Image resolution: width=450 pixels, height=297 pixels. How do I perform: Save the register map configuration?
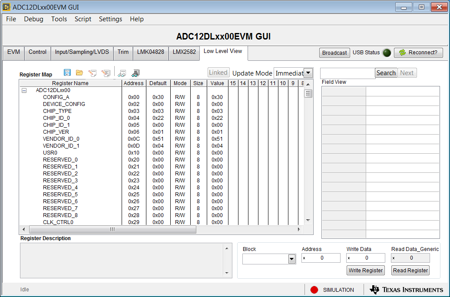pos(66,73)
